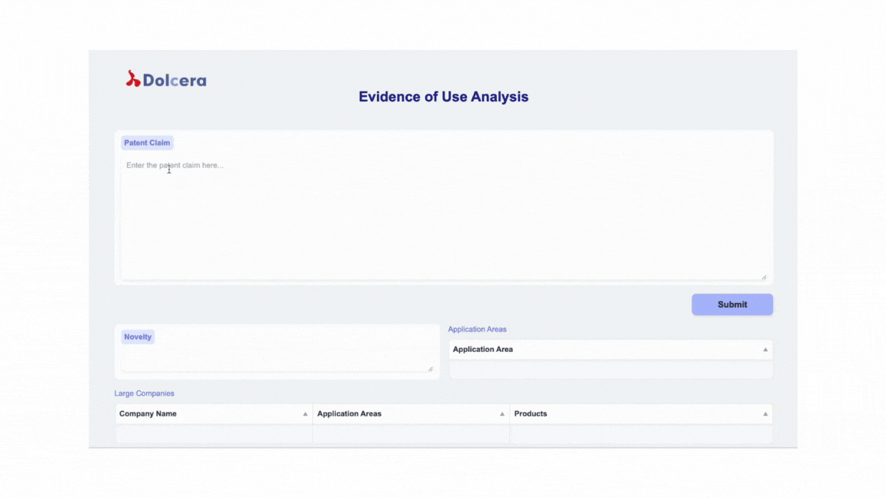Click the sort arrow in Application Area column

coord(765,350)
